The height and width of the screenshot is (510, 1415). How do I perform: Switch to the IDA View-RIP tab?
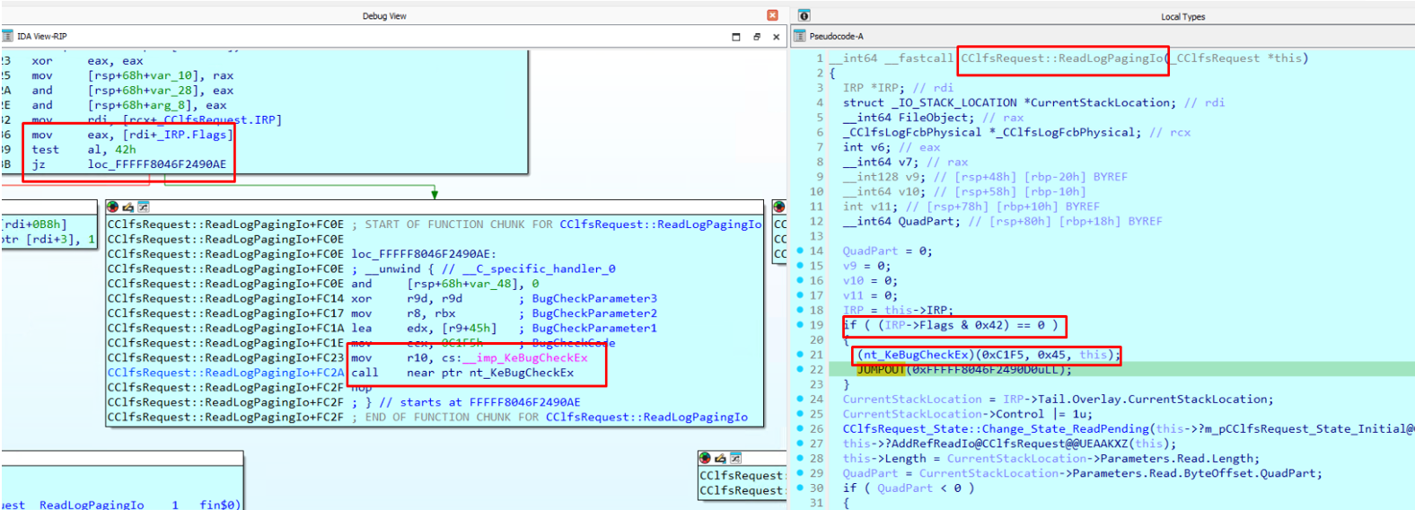[41, 37]
